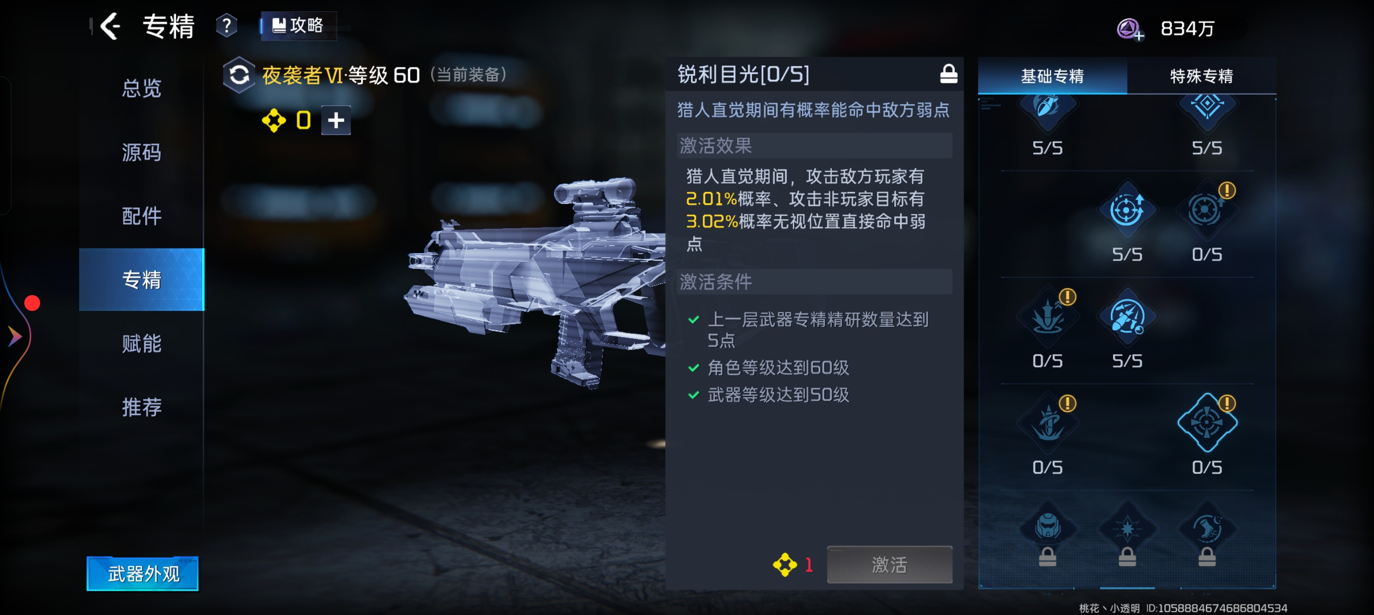Select the highlighted crosshair mastery node 0/5

(1207, 423)
